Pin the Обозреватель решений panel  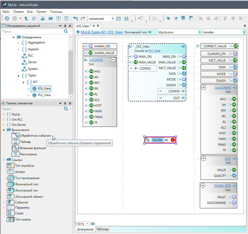65,26
